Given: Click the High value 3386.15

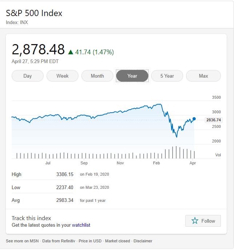Looking at the screenshot, I should 65,174.
